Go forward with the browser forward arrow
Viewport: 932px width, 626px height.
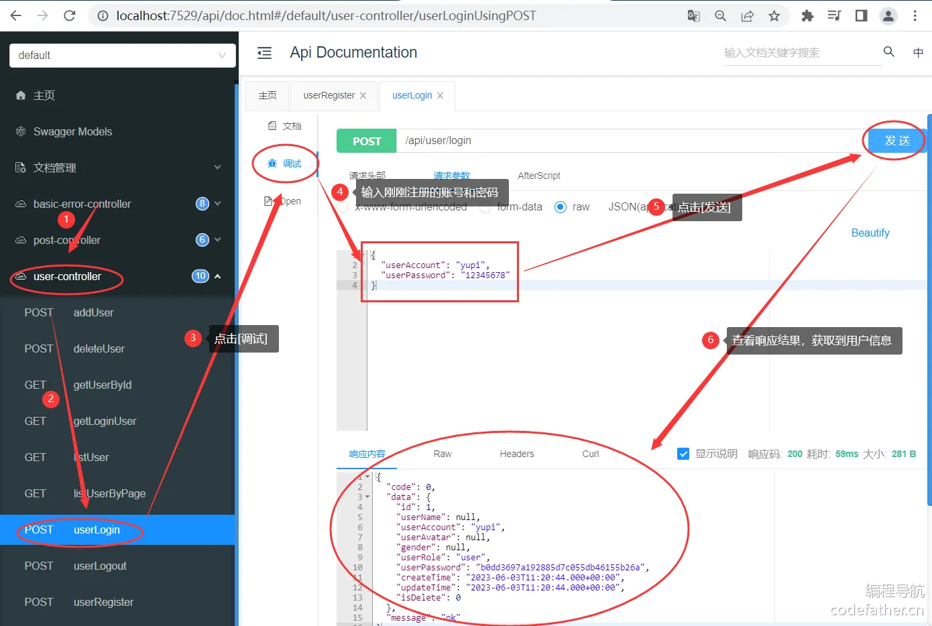[x=43, y=15]
